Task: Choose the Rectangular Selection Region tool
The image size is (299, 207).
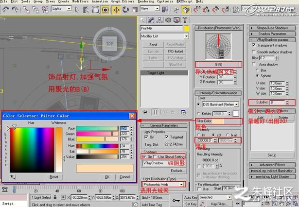Action: point(96,10)
